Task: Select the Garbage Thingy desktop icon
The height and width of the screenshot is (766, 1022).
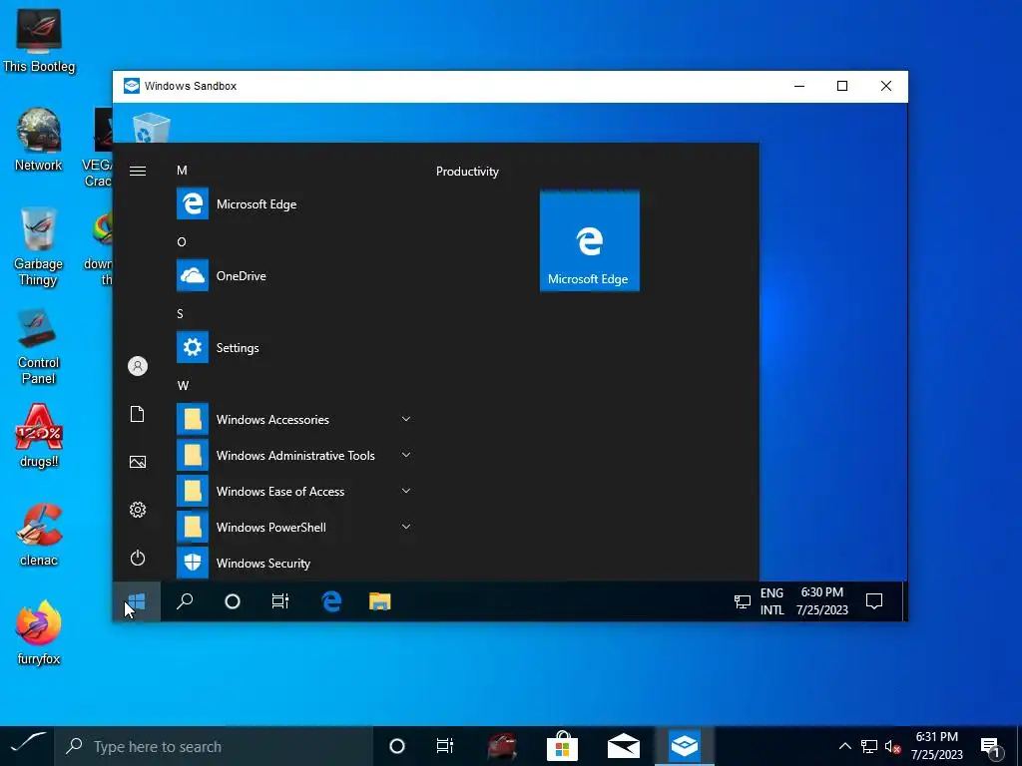Action: (x=39, y=247)
